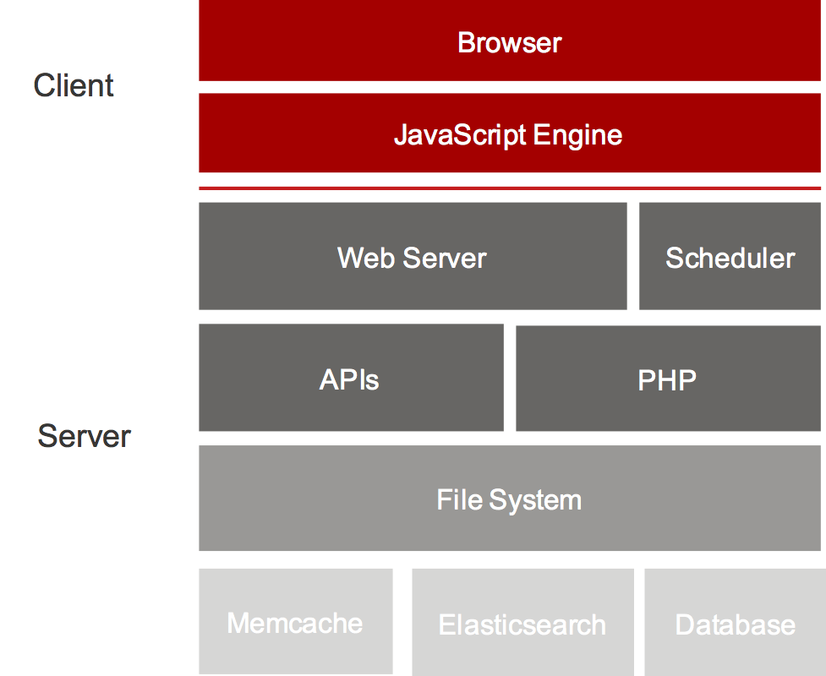The width and height of the screenshot is (826, 676).
Task: Select the JavaScript Engine block
Action: tap(510, 134)
